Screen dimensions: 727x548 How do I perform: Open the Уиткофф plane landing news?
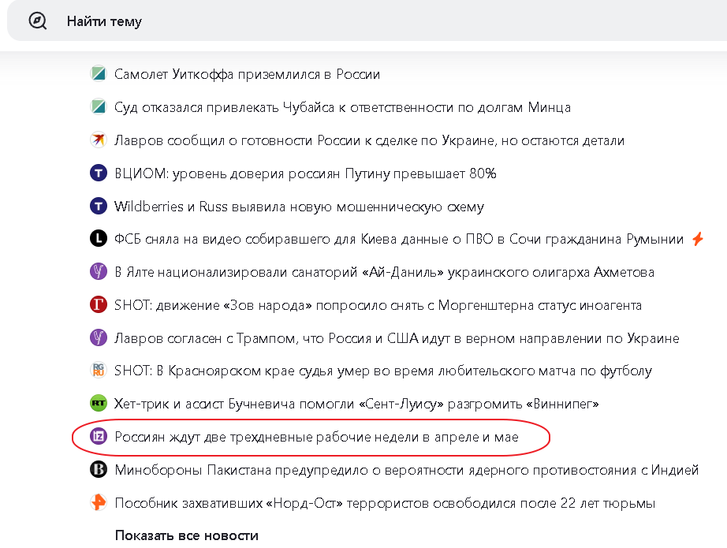[247, 74]
